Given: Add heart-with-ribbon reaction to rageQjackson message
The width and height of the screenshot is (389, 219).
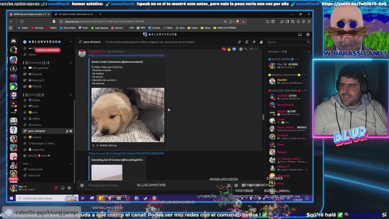Looking at the screenshot, I should point(224,49).
